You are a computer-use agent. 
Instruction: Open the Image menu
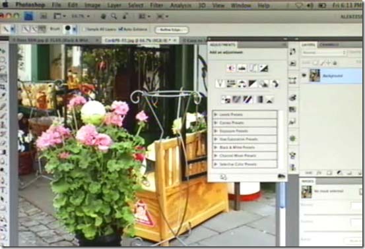[x=92, y=5]
